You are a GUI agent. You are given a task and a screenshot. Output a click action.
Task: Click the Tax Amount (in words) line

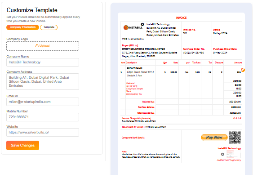point(144,127)
